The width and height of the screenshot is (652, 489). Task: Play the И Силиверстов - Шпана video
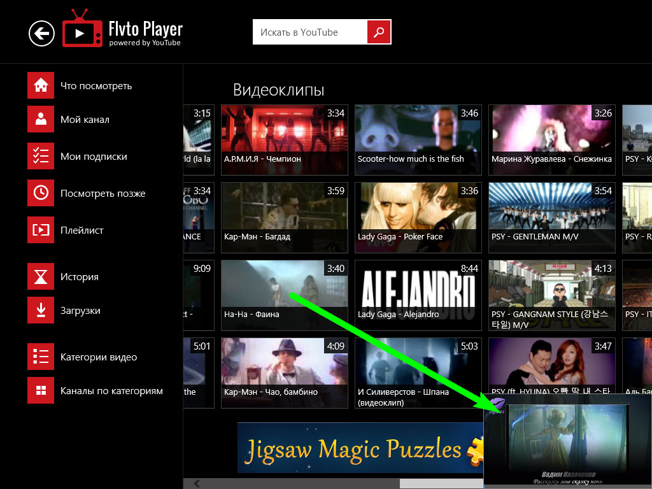tap(418, 373)
